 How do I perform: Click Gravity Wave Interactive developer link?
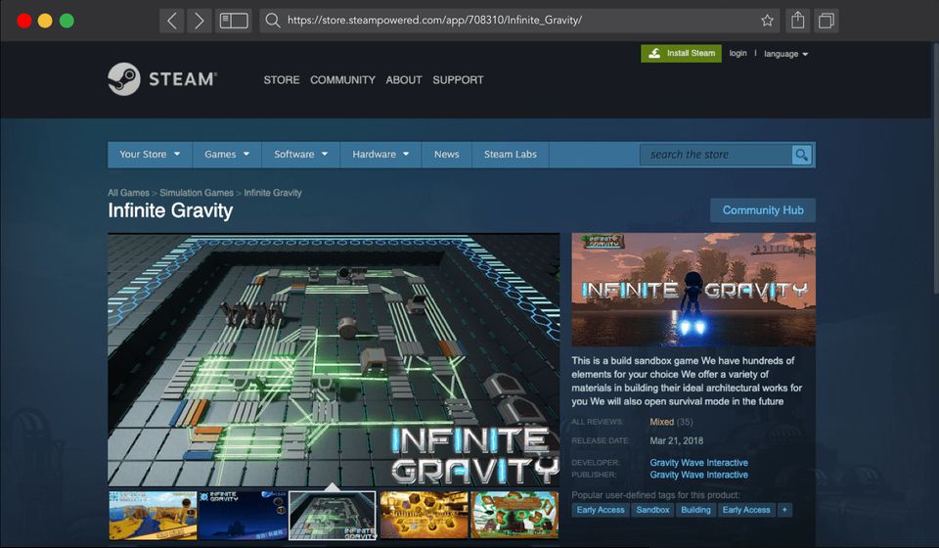click(698, 463)
